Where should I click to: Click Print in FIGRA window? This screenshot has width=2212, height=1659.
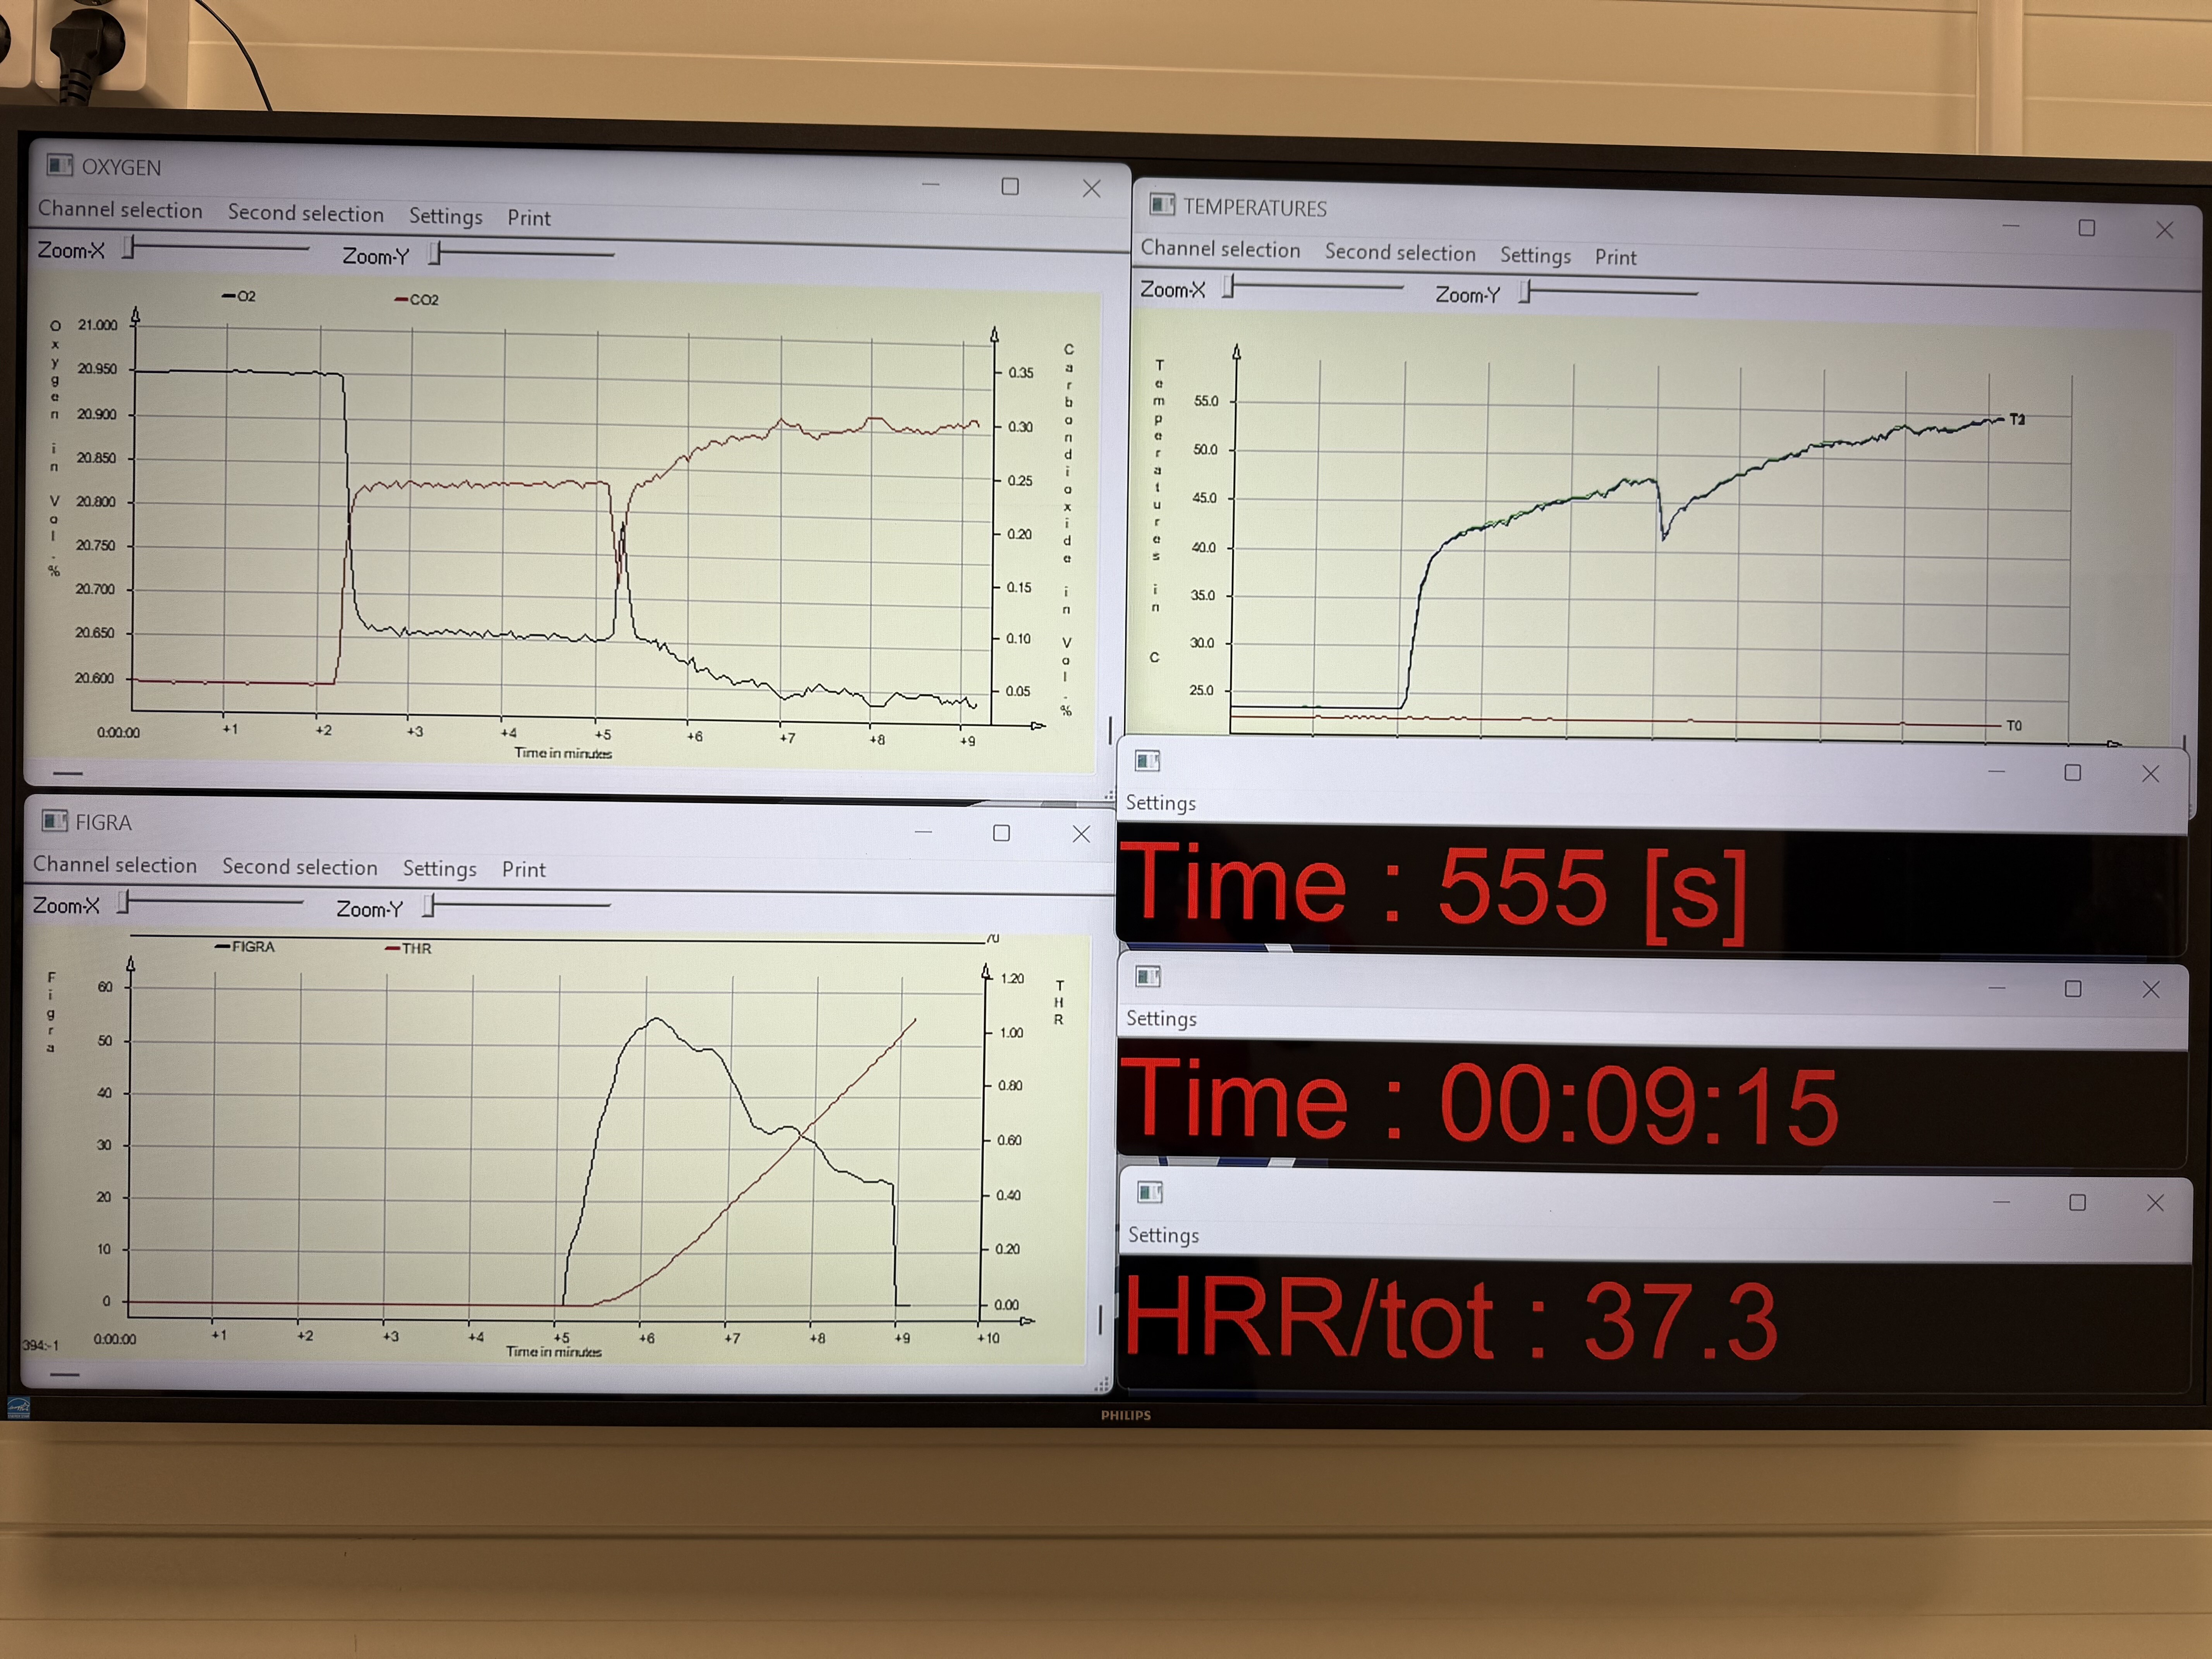pos(524,870)
